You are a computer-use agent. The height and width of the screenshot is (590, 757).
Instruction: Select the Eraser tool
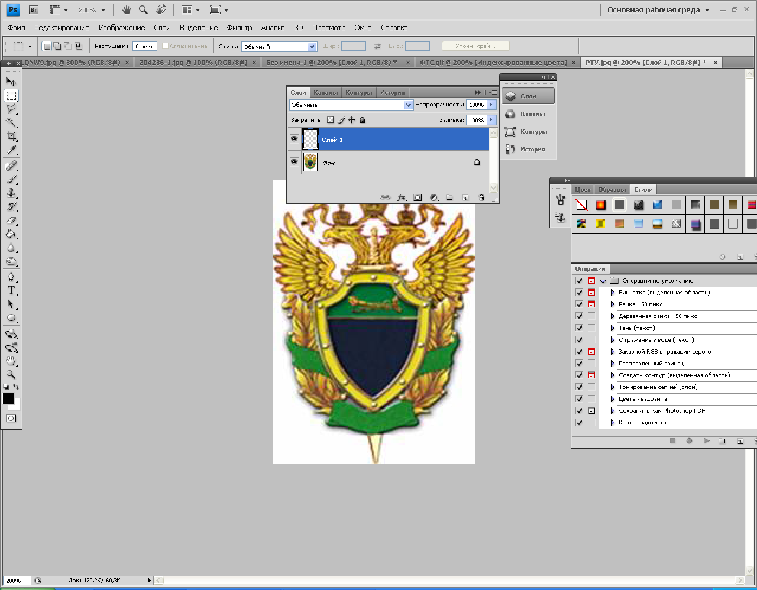[11, 221]
